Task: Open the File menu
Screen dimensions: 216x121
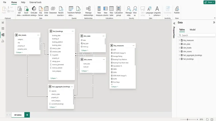Action: 5,2
